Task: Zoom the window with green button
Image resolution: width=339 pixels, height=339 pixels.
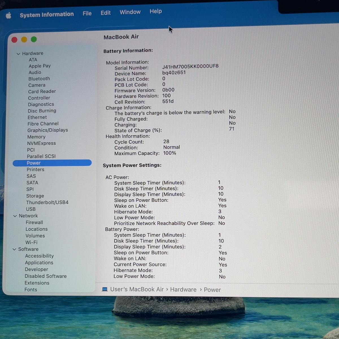Action: [x=34, y=40]
